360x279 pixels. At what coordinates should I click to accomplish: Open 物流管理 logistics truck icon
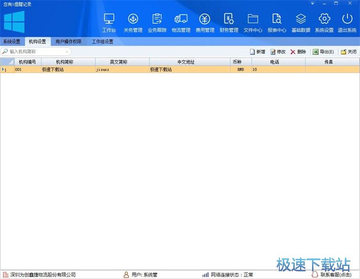click(x=181, y=23)
